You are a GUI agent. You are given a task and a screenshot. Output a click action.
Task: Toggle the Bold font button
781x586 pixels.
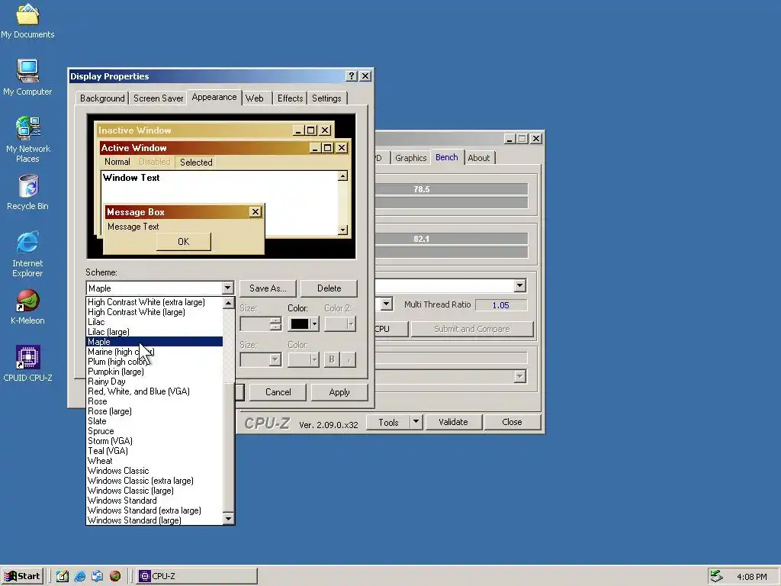(332, 360)
